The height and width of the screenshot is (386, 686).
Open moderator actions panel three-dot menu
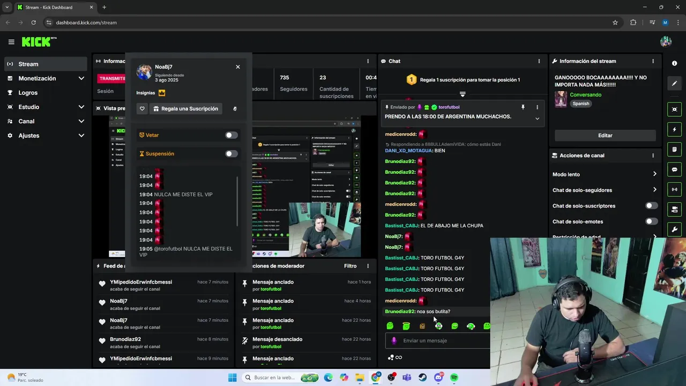[x=368, y=266]
